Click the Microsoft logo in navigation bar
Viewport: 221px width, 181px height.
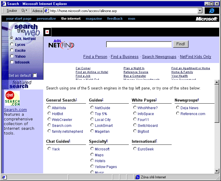207,19
